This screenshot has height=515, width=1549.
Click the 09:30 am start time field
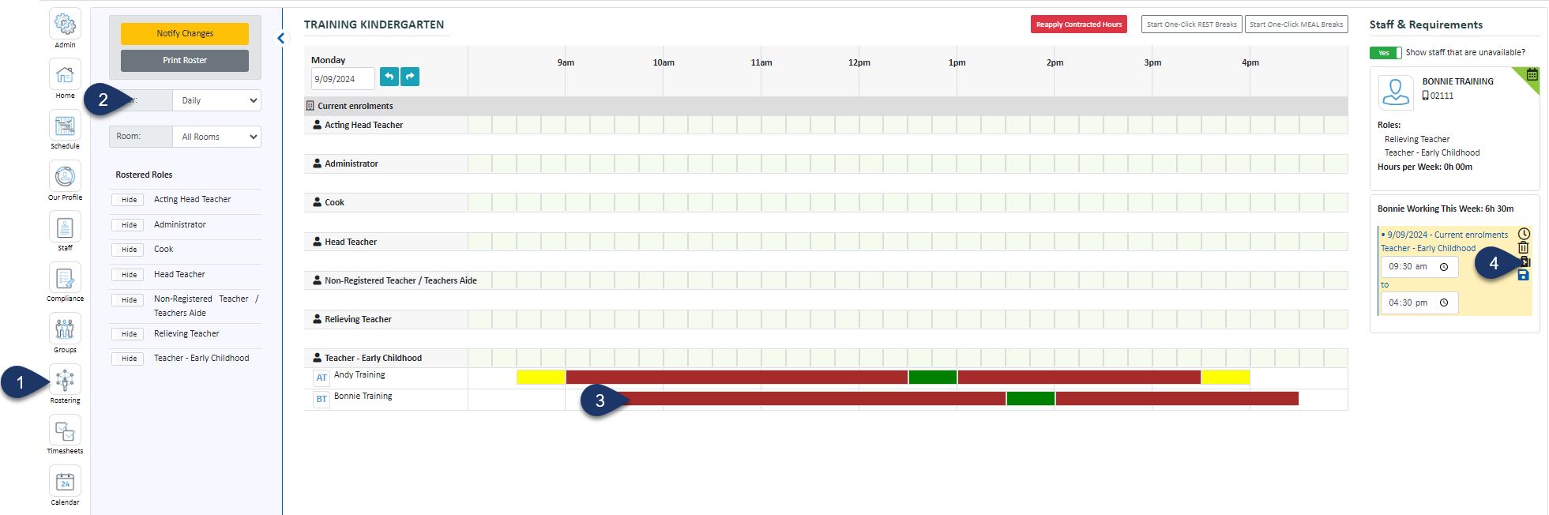[x=1419, y=267]
